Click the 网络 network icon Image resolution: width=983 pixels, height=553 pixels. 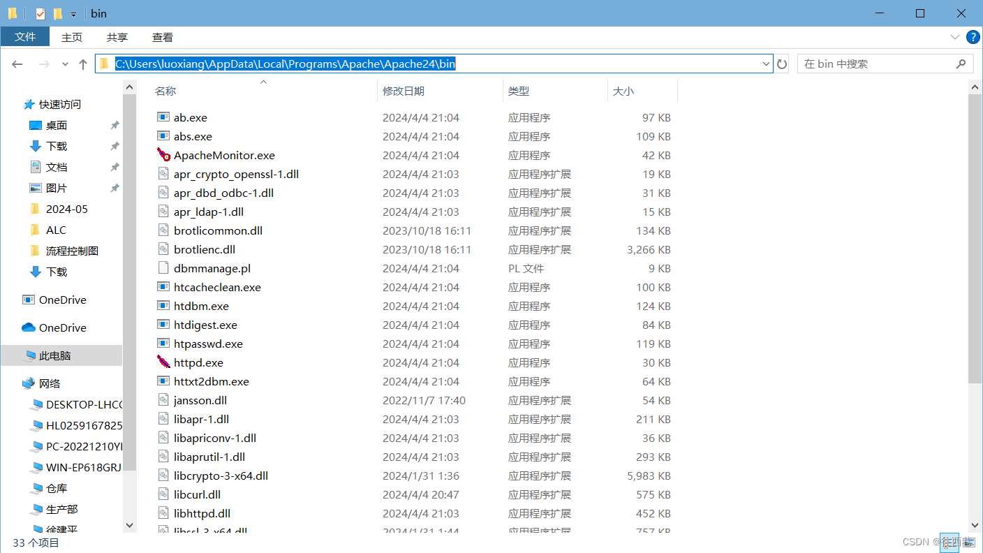point(29,383)
